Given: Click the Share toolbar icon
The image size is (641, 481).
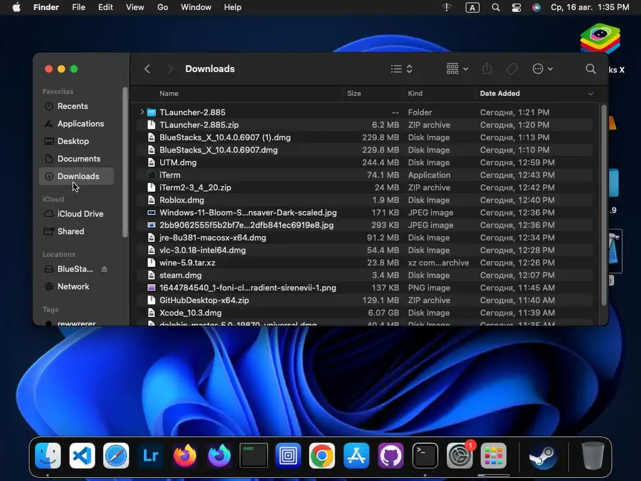Looking at the screenshot, I should [x=487, y=68].
